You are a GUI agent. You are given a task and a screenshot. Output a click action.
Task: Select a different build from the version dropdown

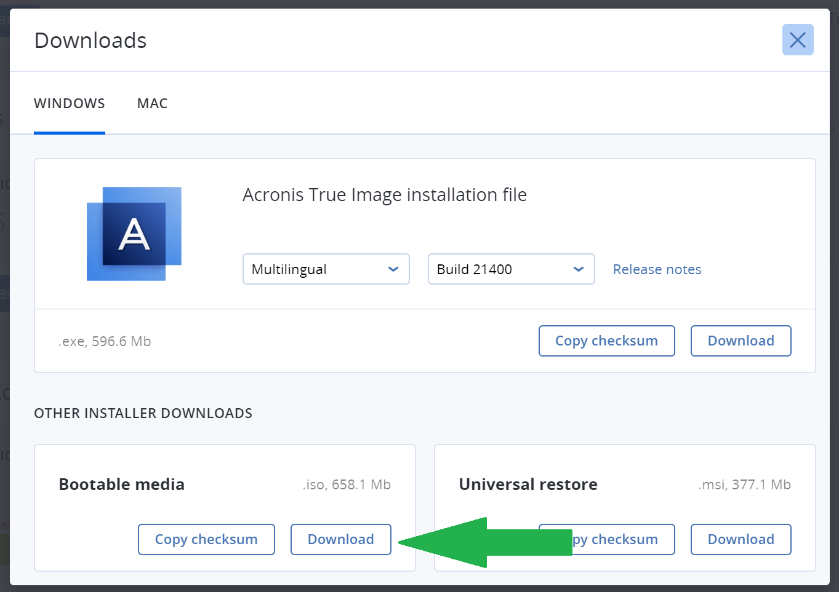(x=511, y=269)
